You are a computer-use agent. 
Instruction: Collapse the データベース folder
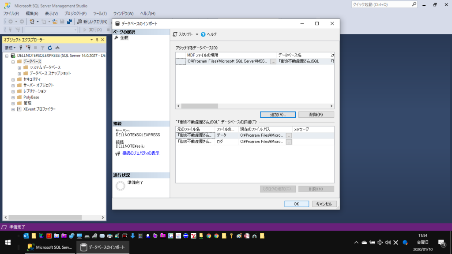click(x=13, y=62)
